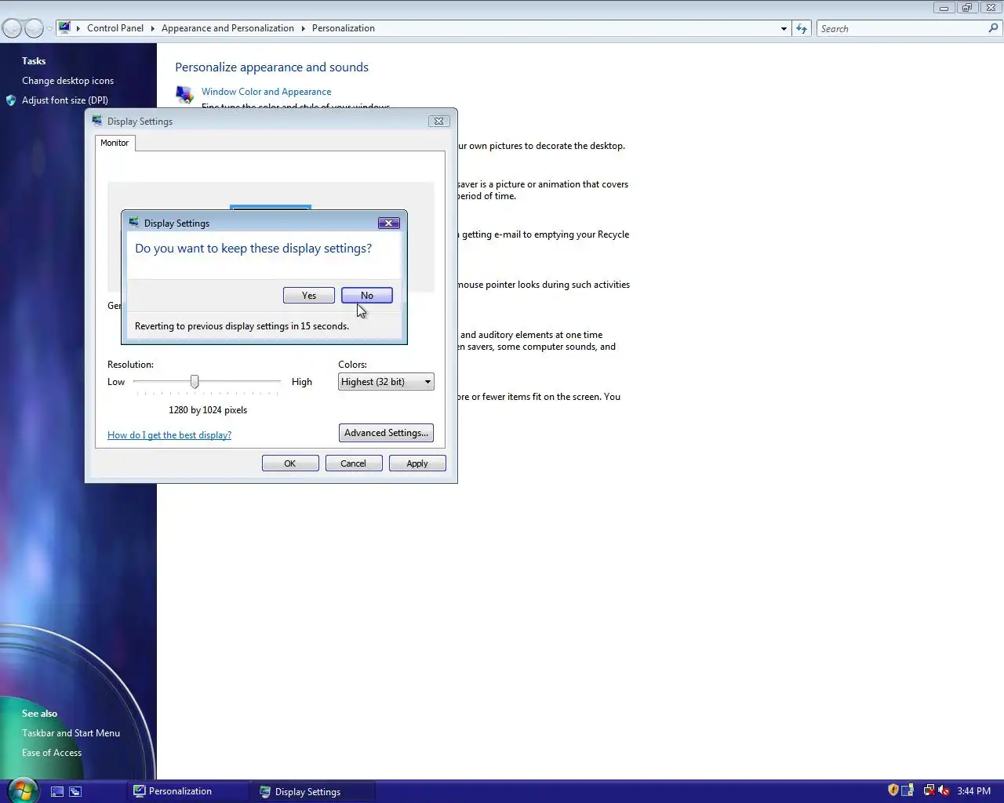
Task: Click the How do I get the best display link
Action: [169, 435]
